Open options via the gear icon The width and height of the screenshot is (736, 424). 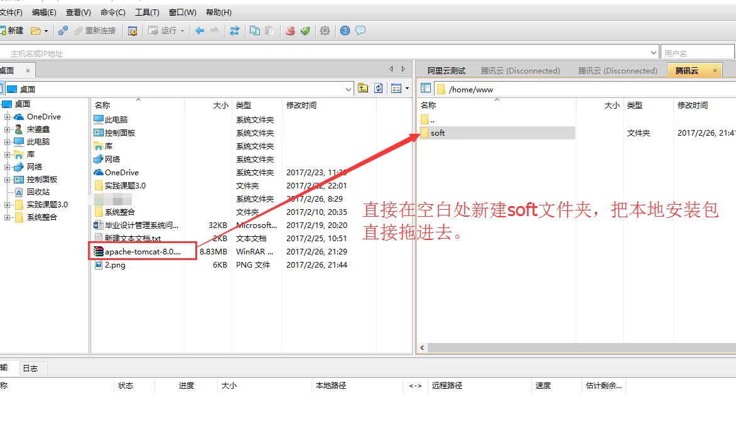[x=325, y=31]
